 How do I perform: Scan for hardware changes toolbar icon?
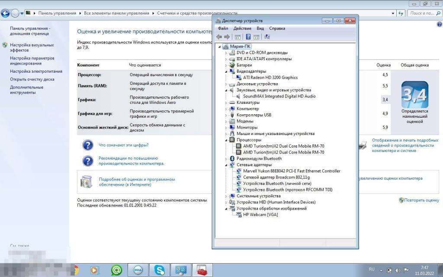tap(267, 37)
